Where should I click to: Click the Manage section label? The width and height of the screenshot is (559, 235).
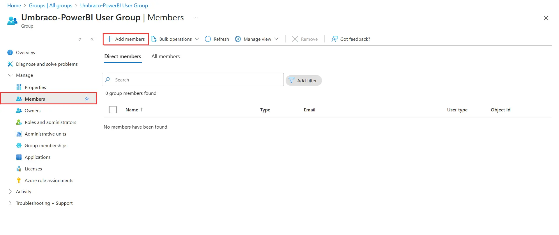24,75
